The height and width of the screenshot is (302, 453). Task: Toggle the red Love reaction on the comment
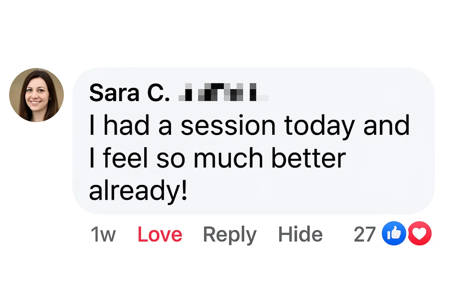pos(160,234)
